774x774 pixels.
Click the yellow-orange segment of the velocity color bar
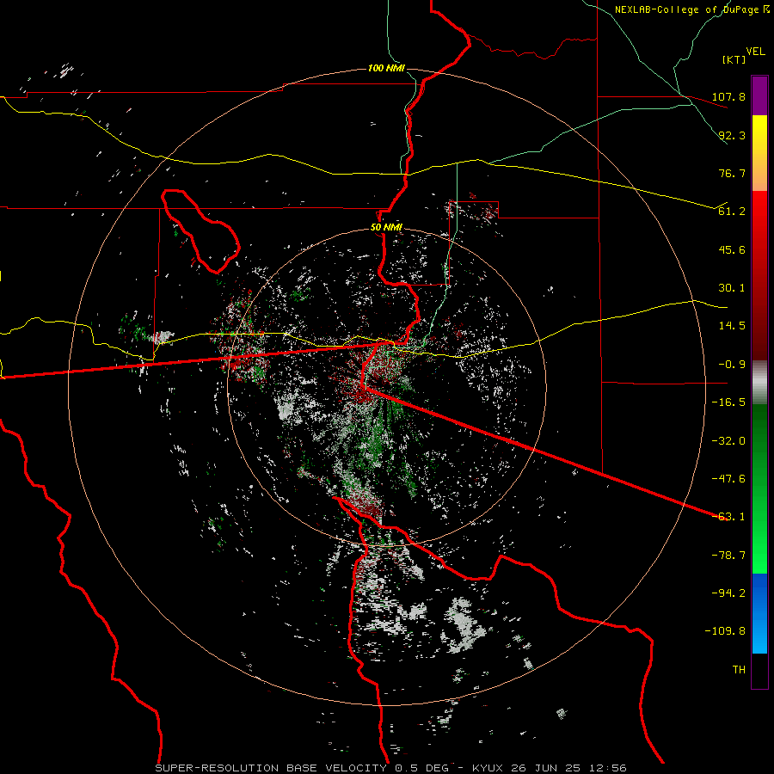[x=759, y=153]
